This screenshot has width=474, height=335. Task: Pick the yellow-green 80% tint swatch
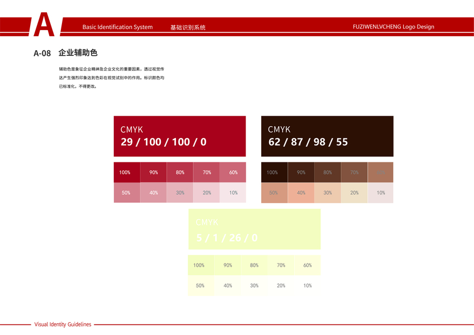(254, 265)
